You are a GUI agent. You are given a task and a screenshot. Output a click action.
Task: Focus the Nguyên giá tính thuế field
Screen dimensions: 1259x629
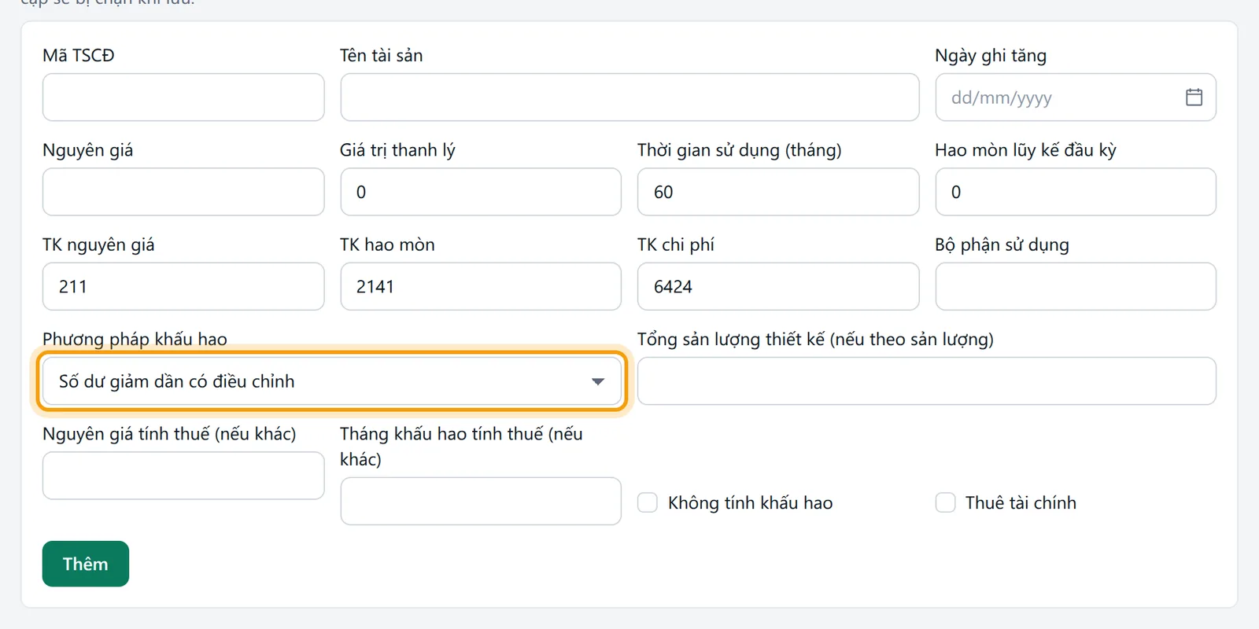click(183, 476)
